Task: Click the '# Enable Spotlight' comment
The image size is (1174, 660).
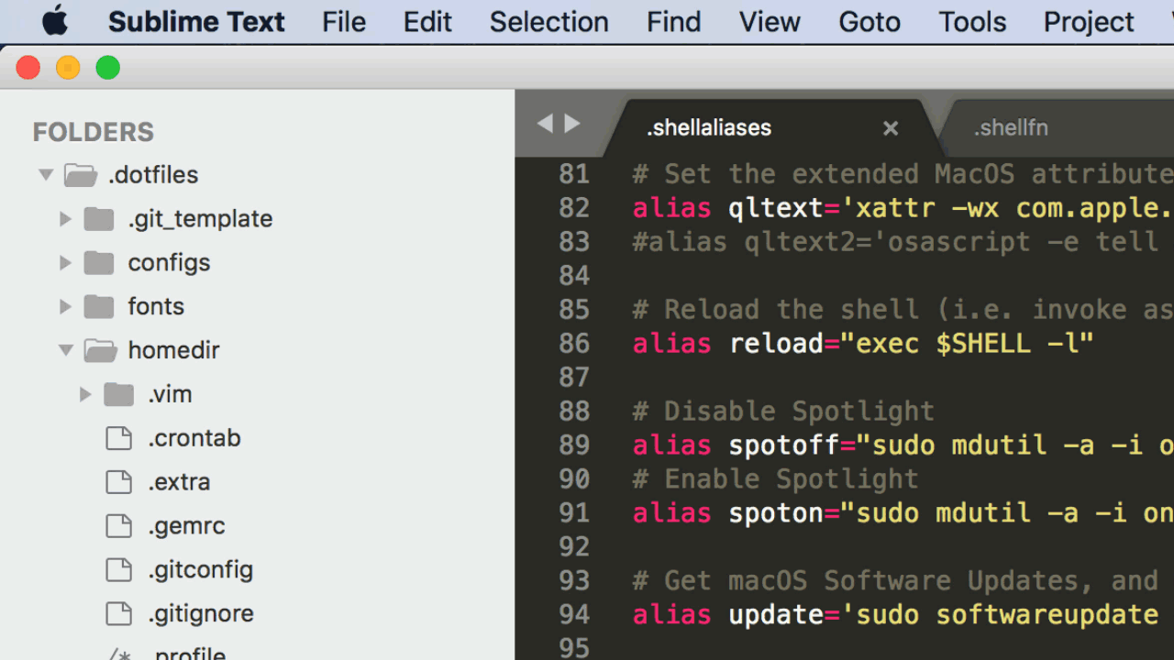Action: click(x=776, y=479)
